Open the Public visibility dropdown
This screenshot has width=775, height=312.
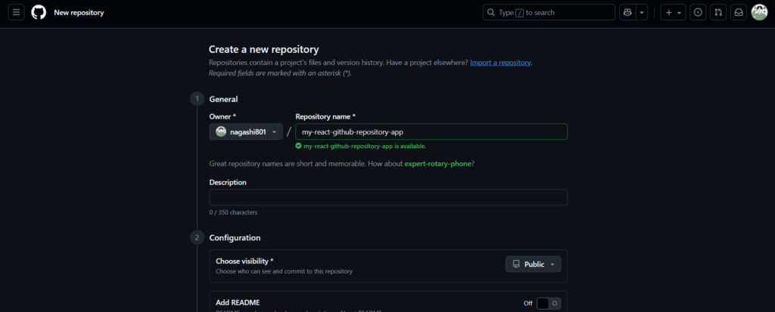(533, 264)
